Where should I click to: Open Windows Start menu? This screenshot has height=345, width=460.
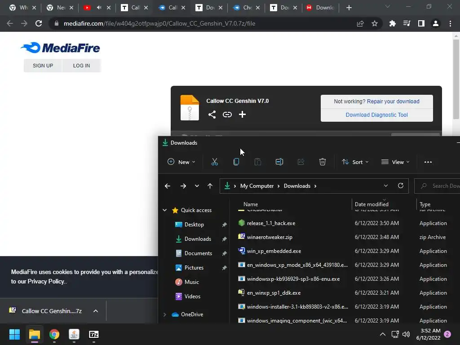pos(14,334)
